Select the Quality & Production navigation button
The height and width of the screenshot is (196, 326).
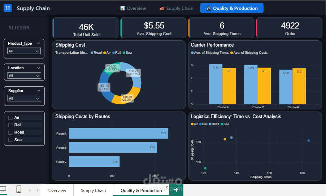pos(232,8)
